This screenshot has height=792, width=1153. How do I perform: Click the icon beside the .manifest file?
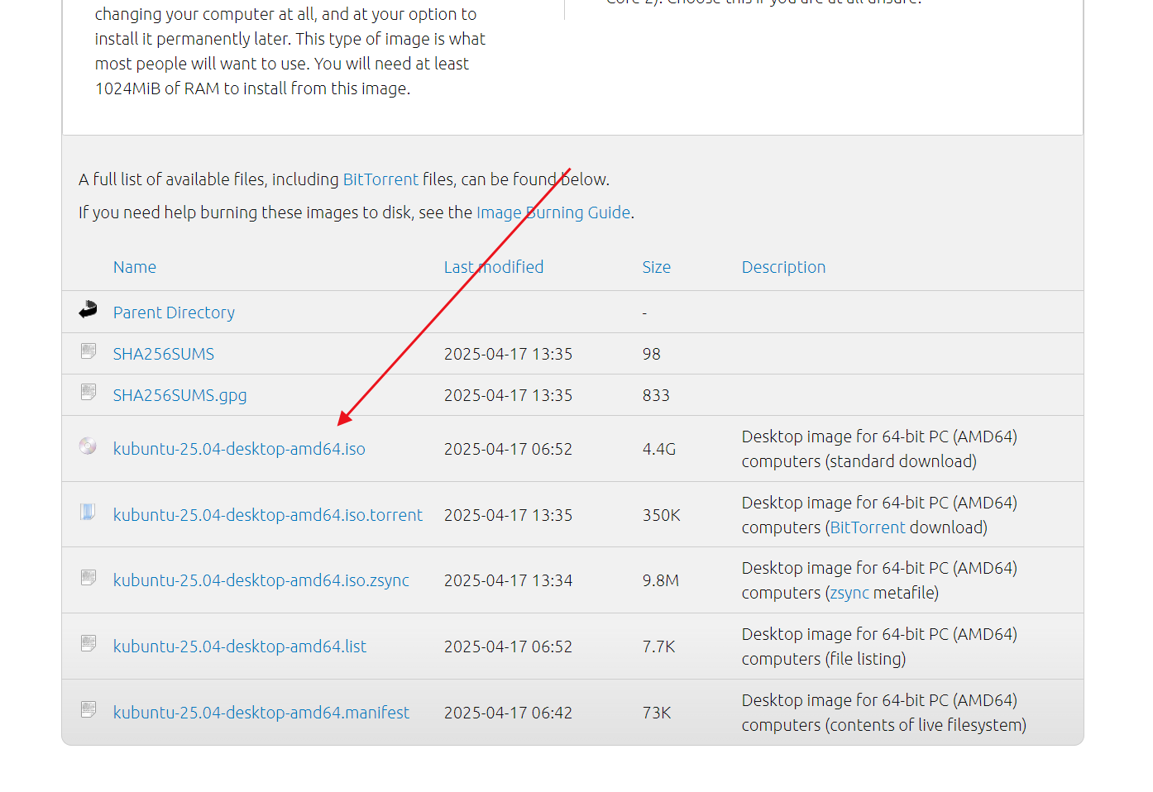89,709
